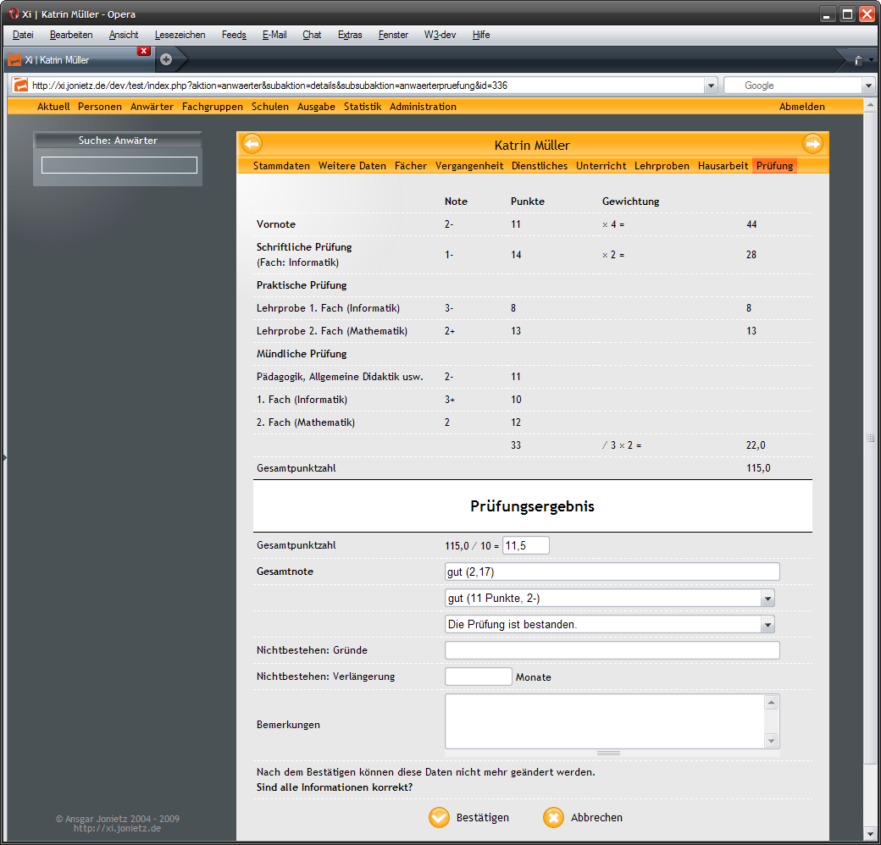Switch to the Hausarbeit tab
881x845 pixels.
(x=723, y=166)
